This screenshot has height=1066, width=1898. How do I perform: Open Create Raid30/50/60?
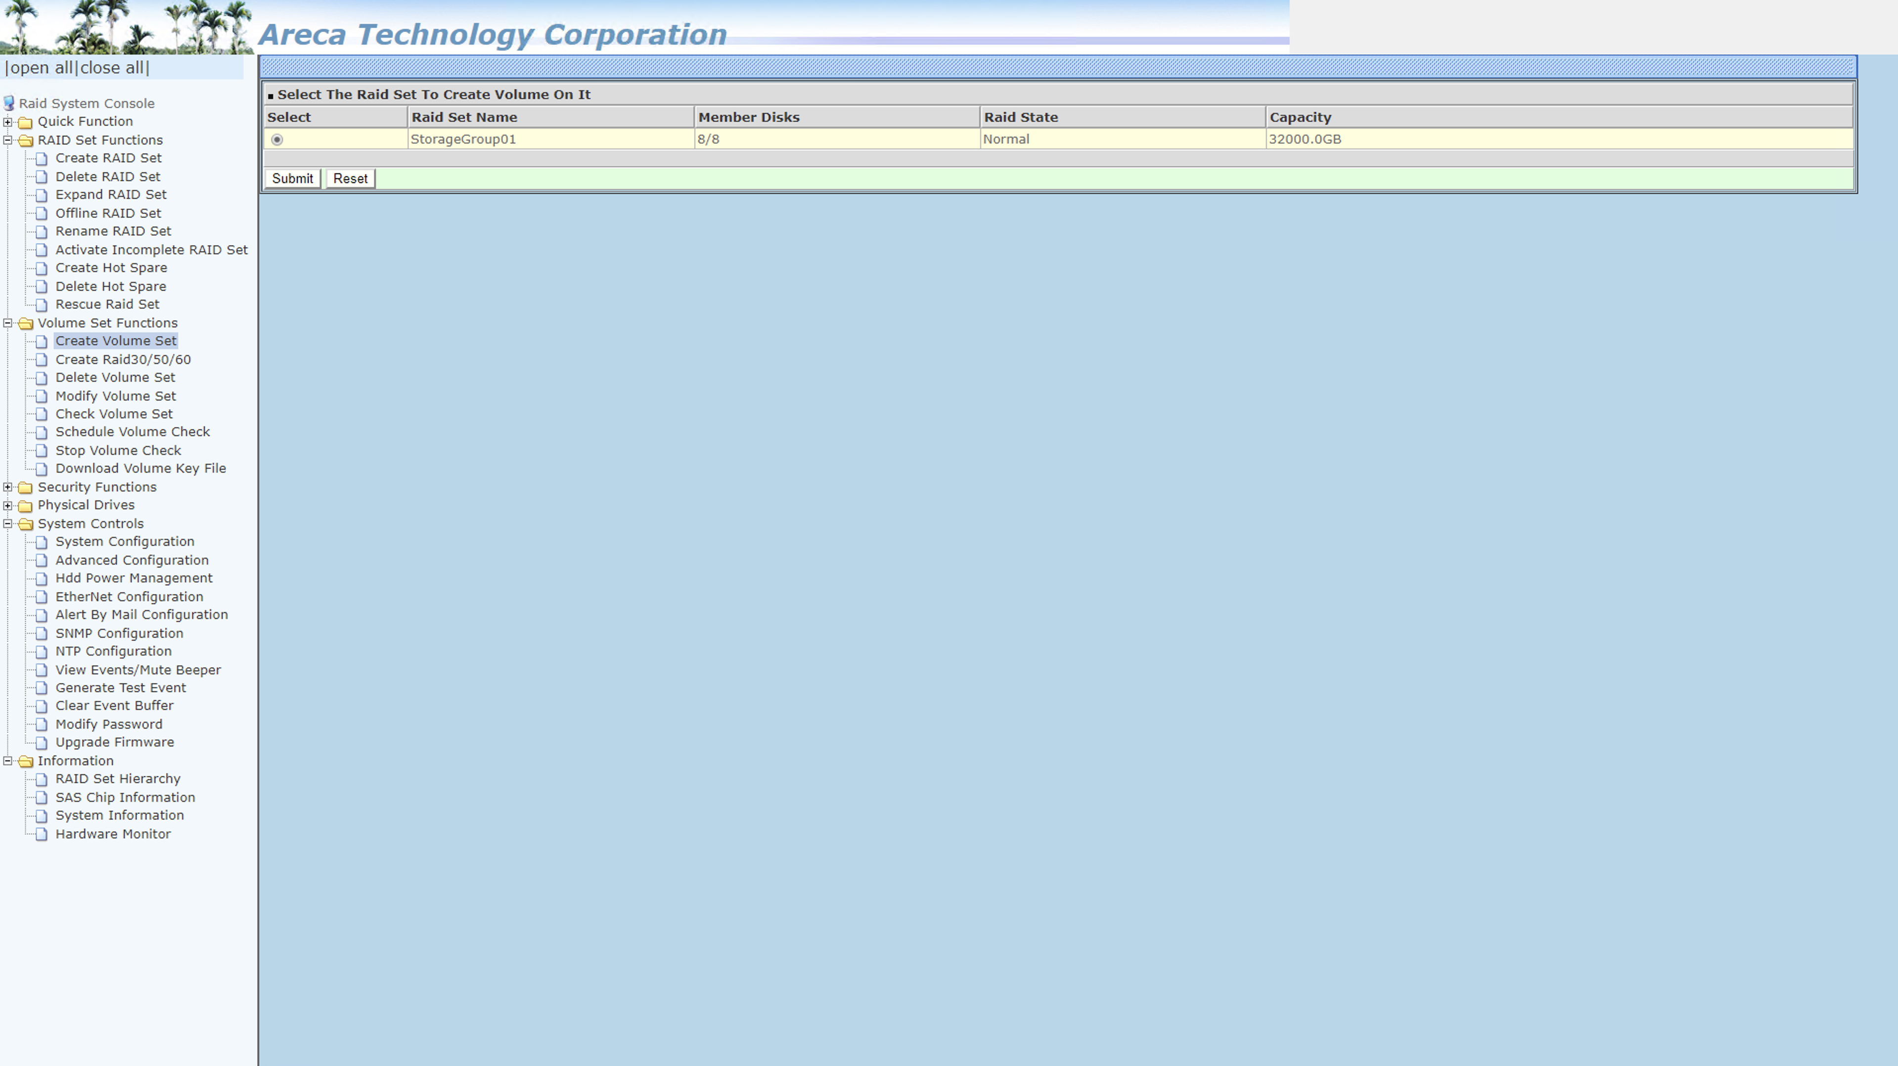click(x=123, y=359)
